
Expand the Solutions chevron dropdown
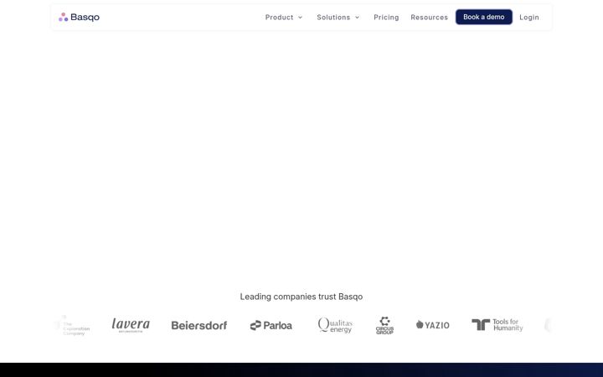click(358, 18)
